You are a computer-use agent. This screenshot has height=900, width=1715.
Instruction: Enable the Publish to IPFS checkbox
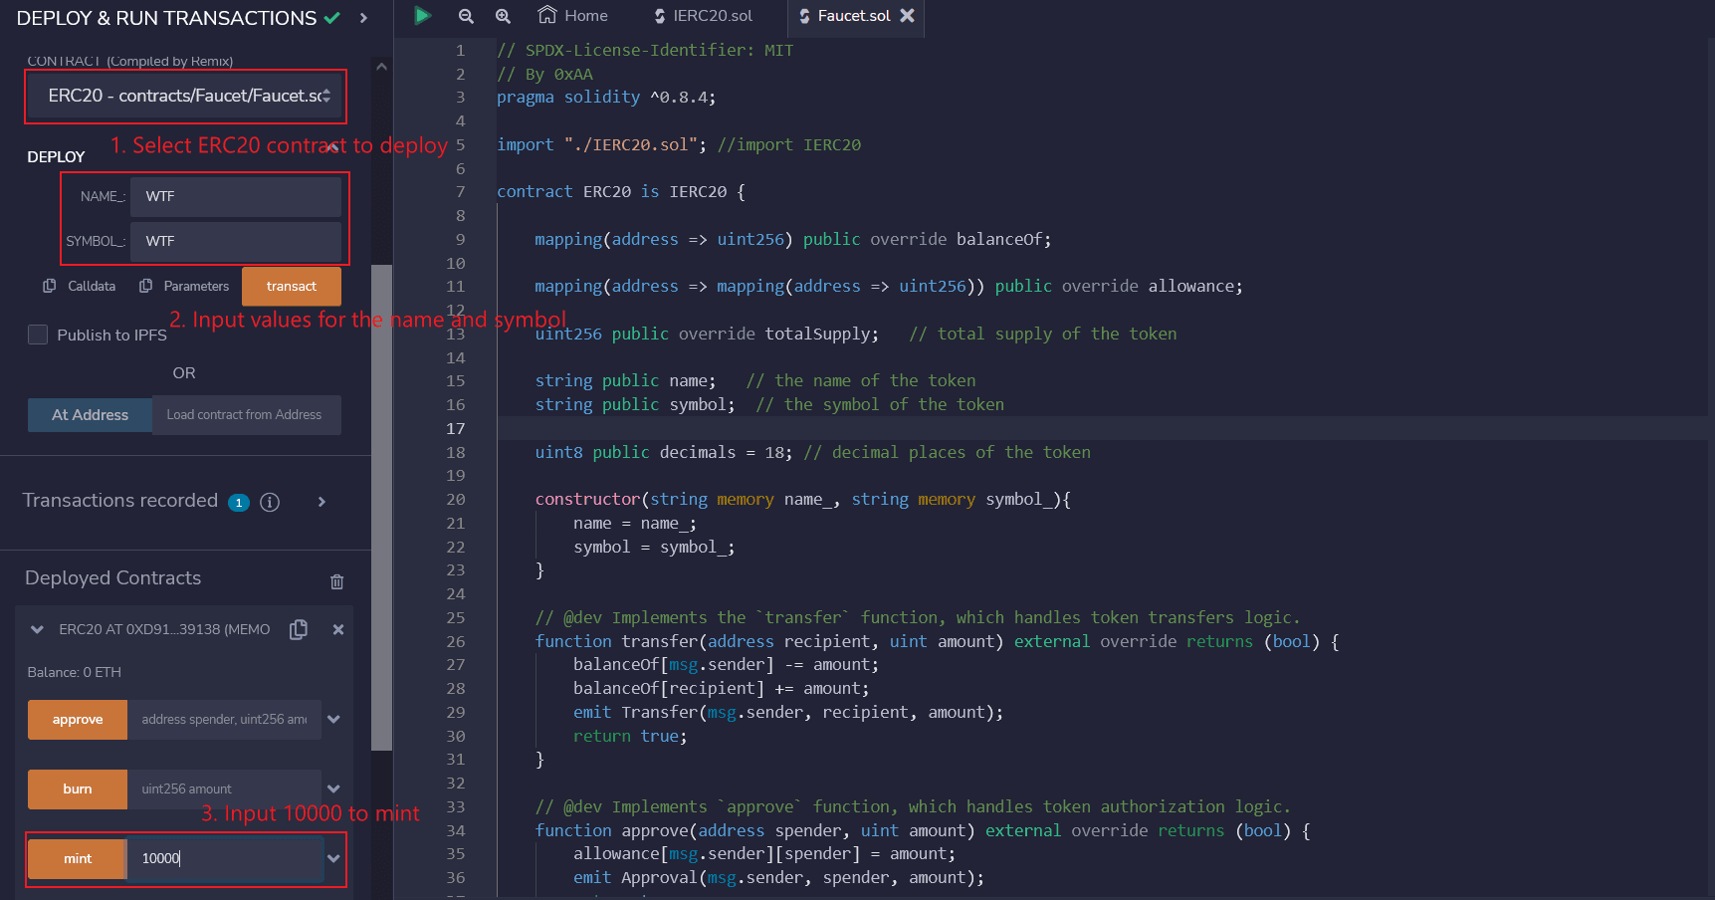pyautogui.click(x=38, y=335)
